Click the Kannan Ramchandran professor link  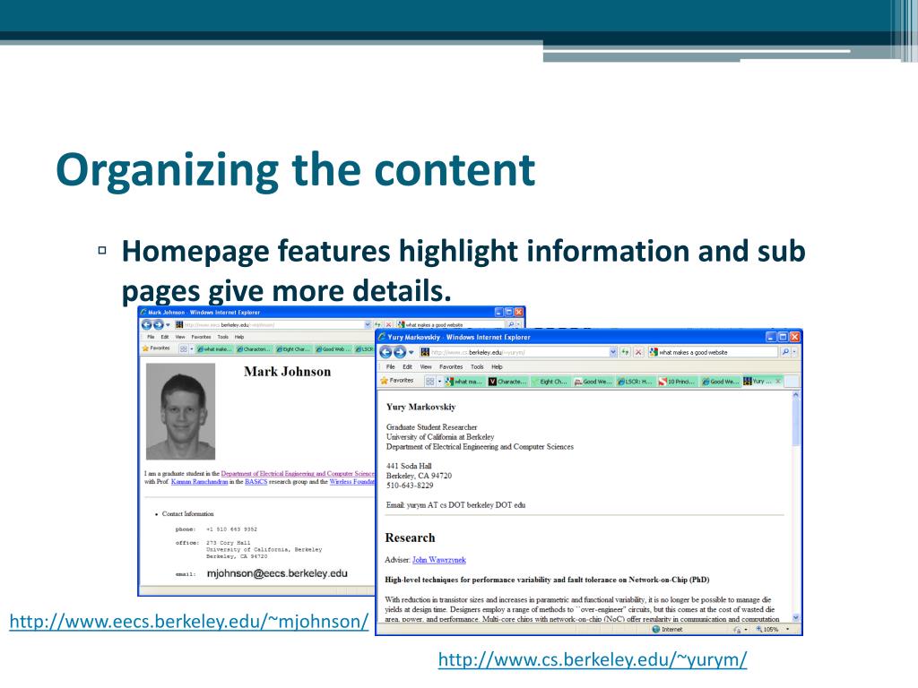(200, 481)
